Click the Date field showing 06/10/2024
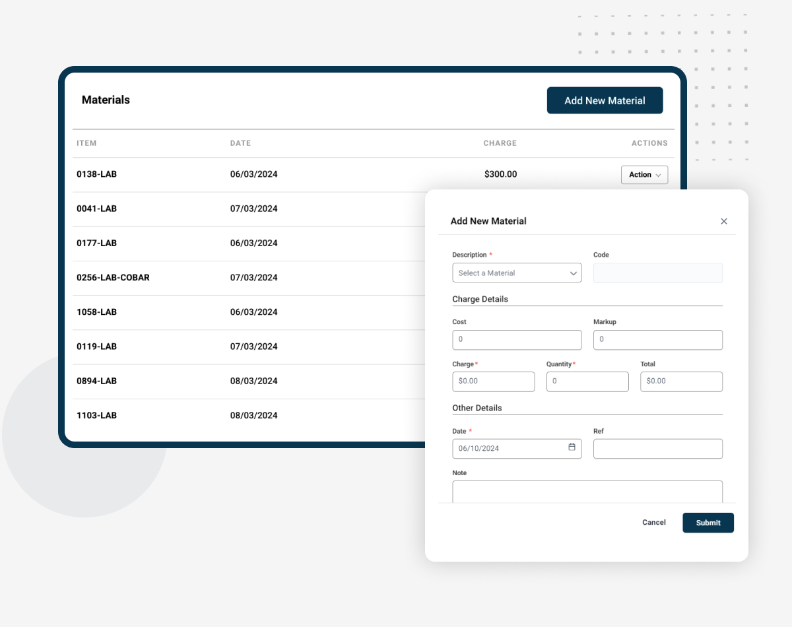The height and width of the screenshot is (627, 792). [508, 449]
